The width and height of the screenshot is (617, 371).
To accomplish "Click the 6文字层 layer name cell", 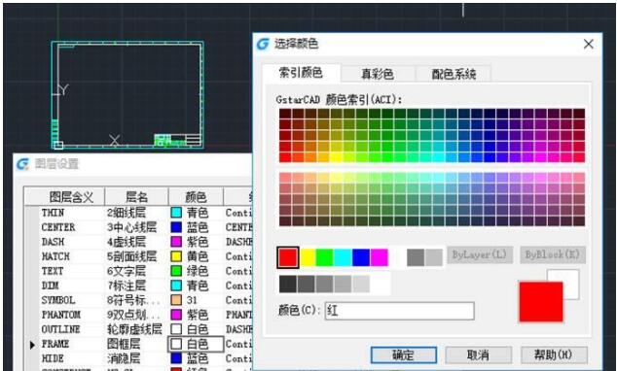I will click(x=127, y=271).
